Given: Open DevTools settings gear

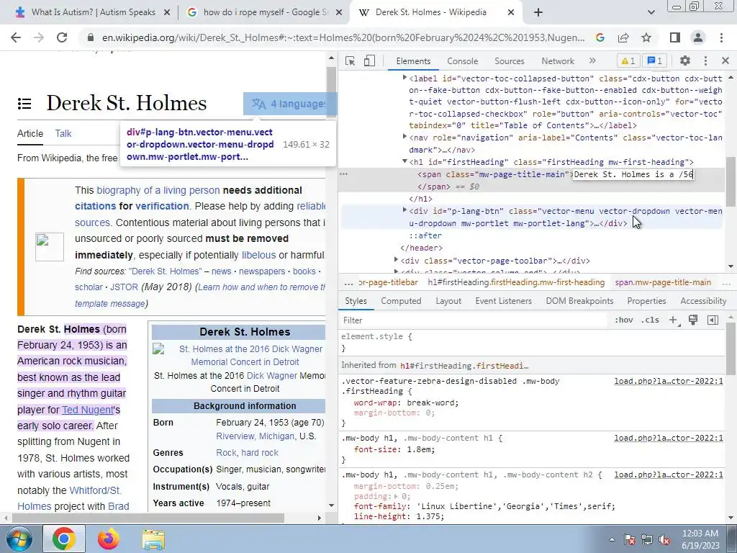Looking at the screenshot, I should [685, 60].
